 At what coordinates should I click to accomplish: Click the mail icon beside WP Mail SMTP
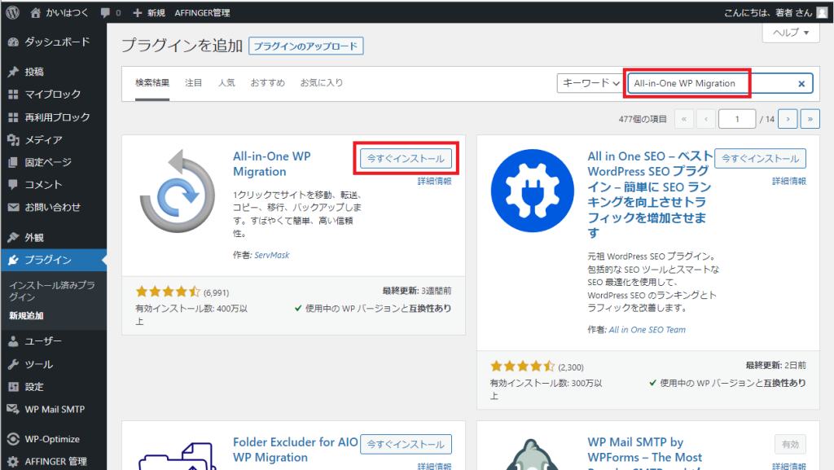pyautogui.click(x=13, y=409)
